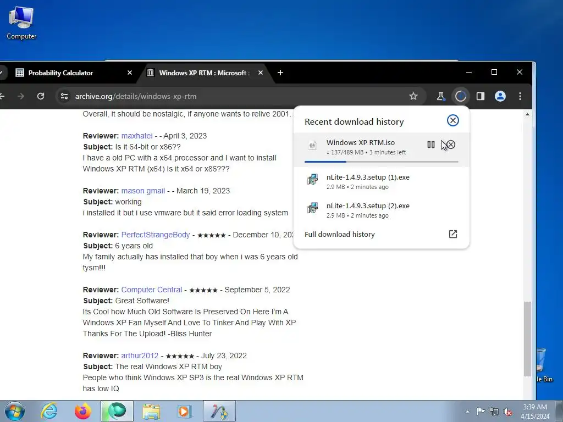Click the "Subject: Is it 64-bit or x86??" line
The height and width of the screenshot is (422, 563).
coord(132,147)
